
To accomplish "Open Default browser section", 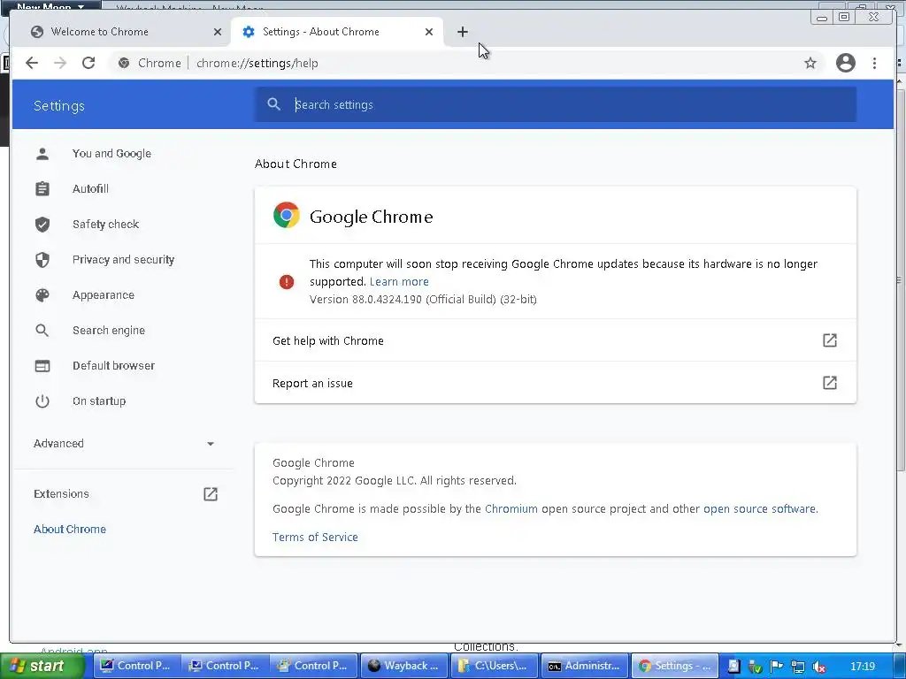I will [x=113, y=365].
